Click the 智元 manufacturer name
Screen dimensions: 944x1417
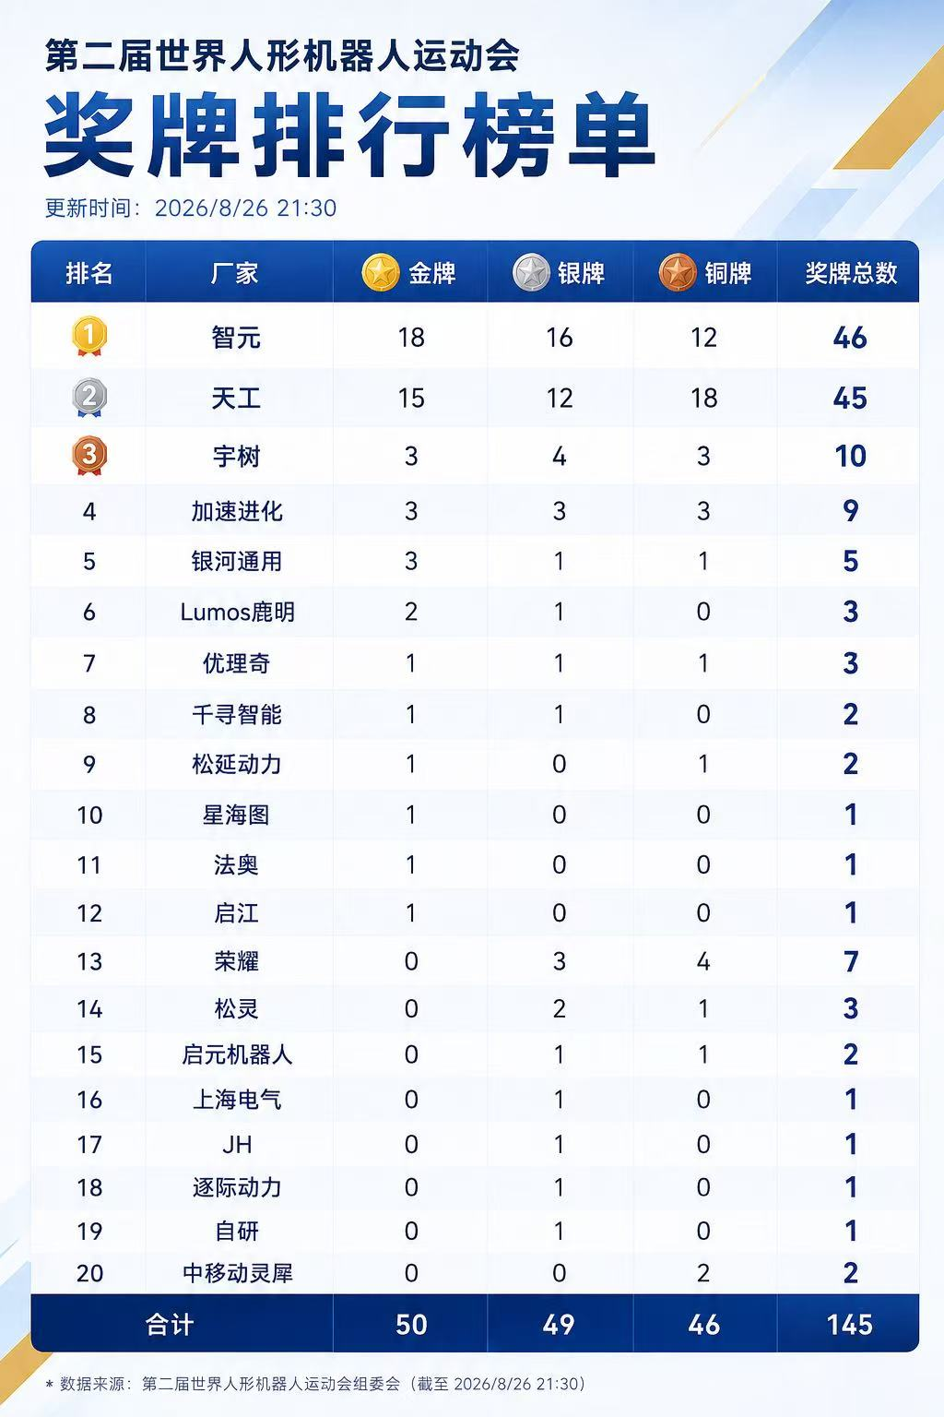click(236, 338)
